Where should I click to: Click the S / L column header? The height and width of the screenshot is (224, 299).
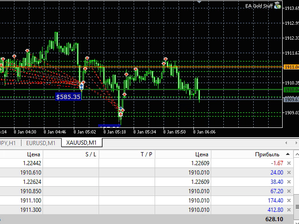coord(91,154)
